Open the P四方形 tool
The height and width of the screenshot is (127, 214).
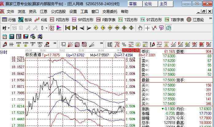coord(60,20)
